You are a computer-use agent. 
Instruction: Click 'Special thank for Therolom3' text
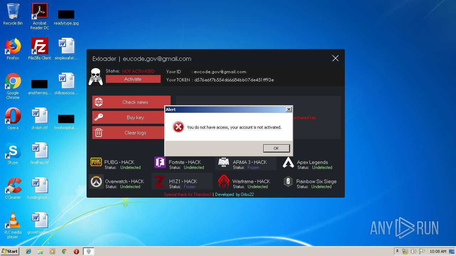pyautogui.click(x=188, y=194)
